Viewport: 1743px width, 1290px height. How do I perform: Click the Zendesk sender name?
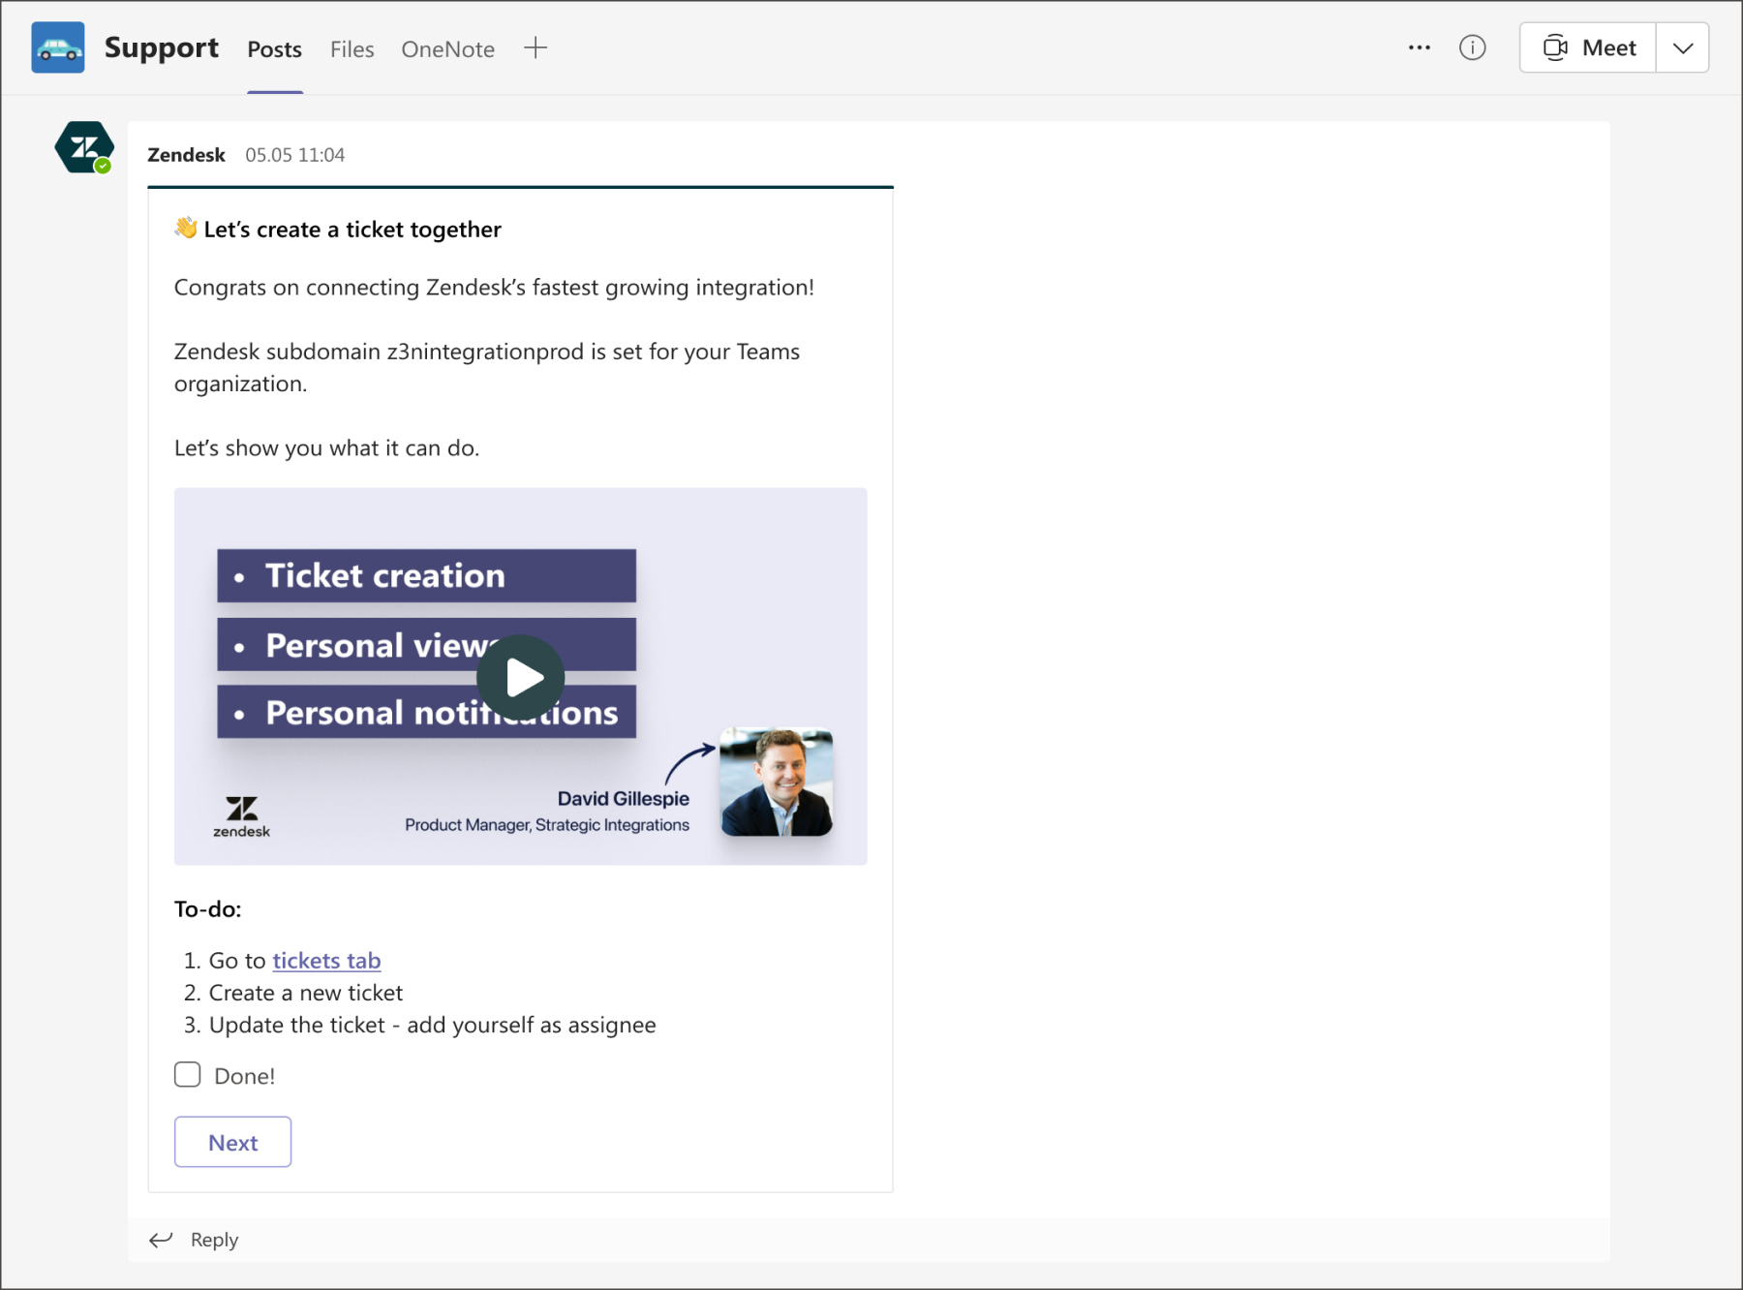(186, 155)
